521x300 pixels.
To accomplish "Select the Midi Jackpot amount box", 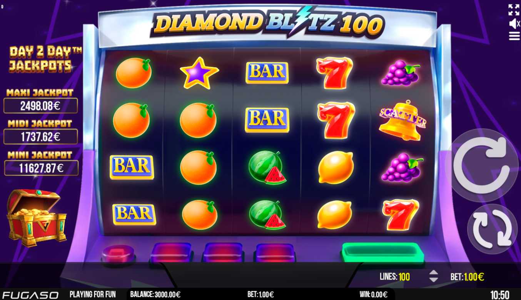I will (40, 137).
